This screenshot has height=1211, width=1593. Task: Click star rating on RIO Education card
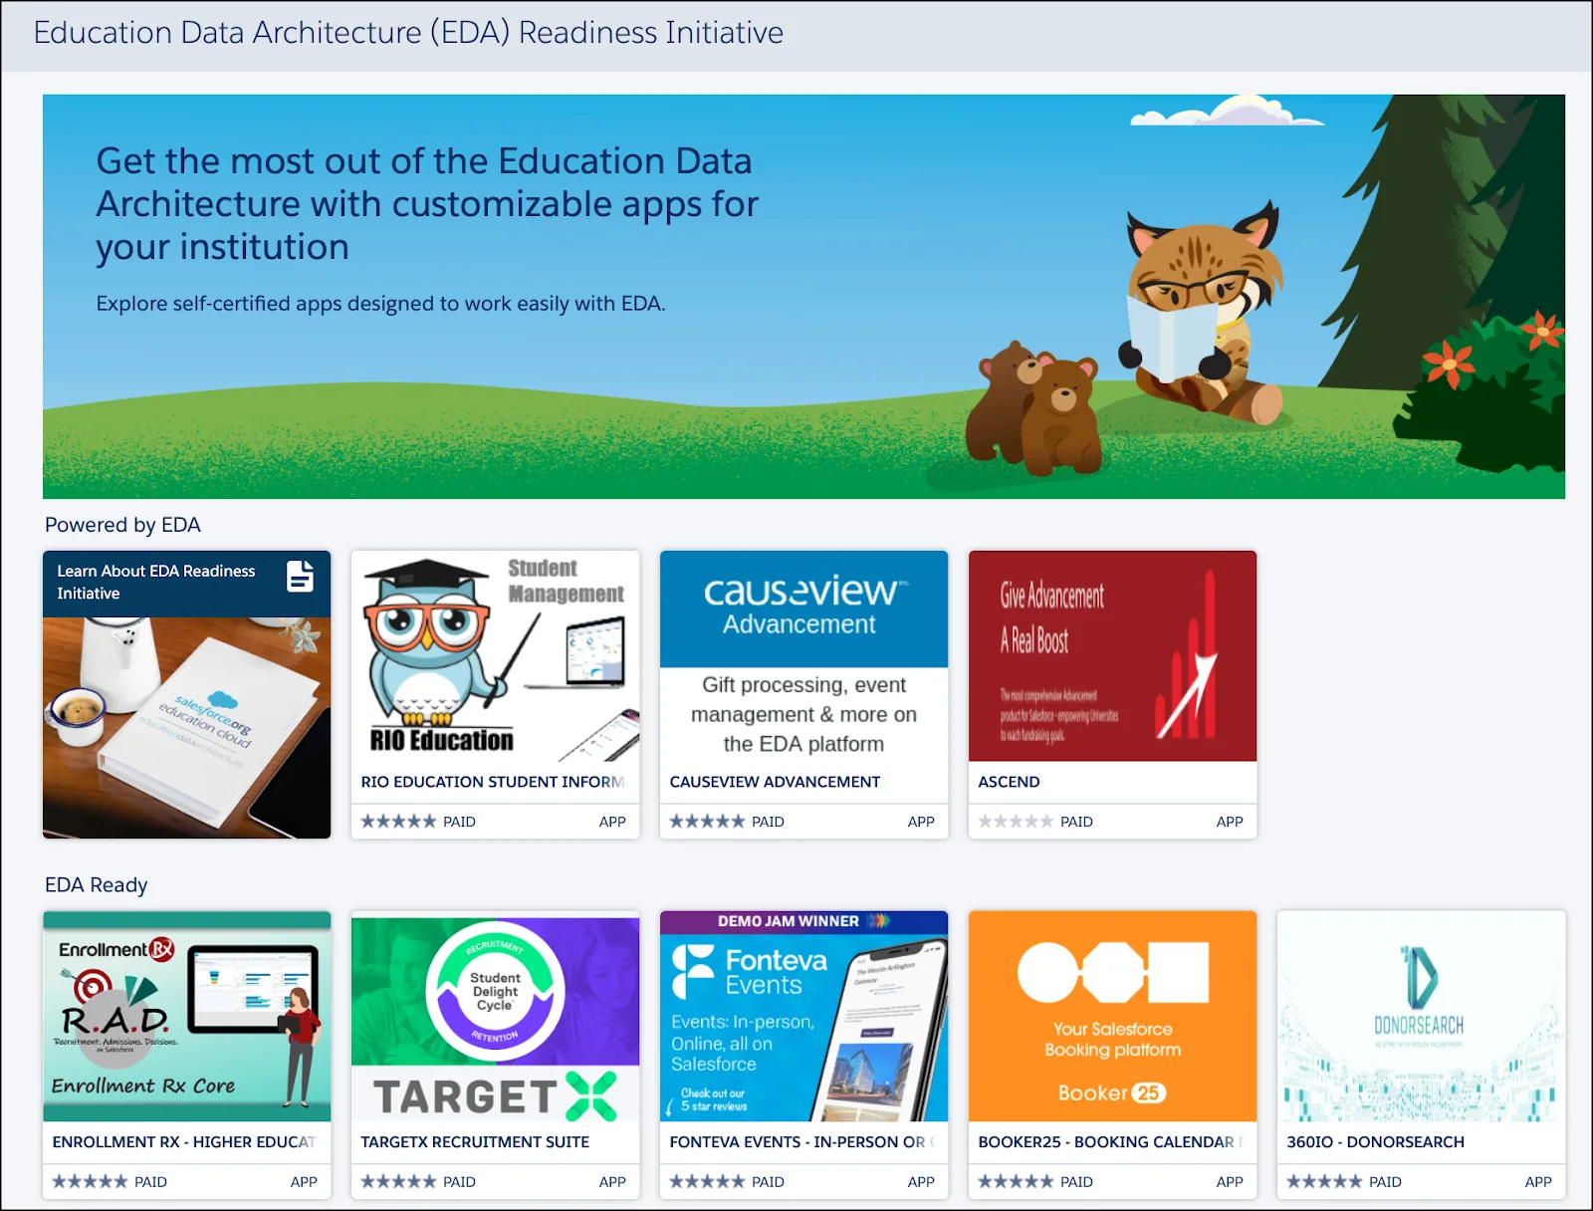tap(398, 822)
